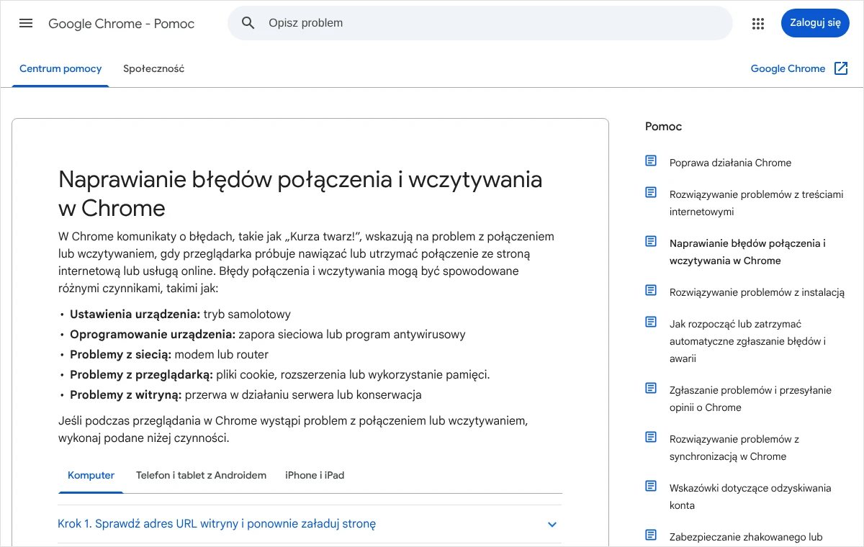The image size is (864, 547).
Task: Open Wskazówki dotyczące odzyskiwania konta article
Action: coord(750,497)
